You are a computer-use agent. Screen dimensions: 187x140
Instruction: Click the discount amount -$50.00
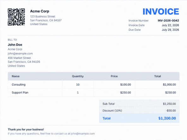(171, 111)
